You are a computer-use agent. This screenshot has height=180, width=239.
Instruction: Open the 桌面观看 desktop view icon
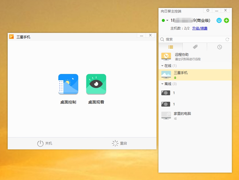click(x=96, y=84)
